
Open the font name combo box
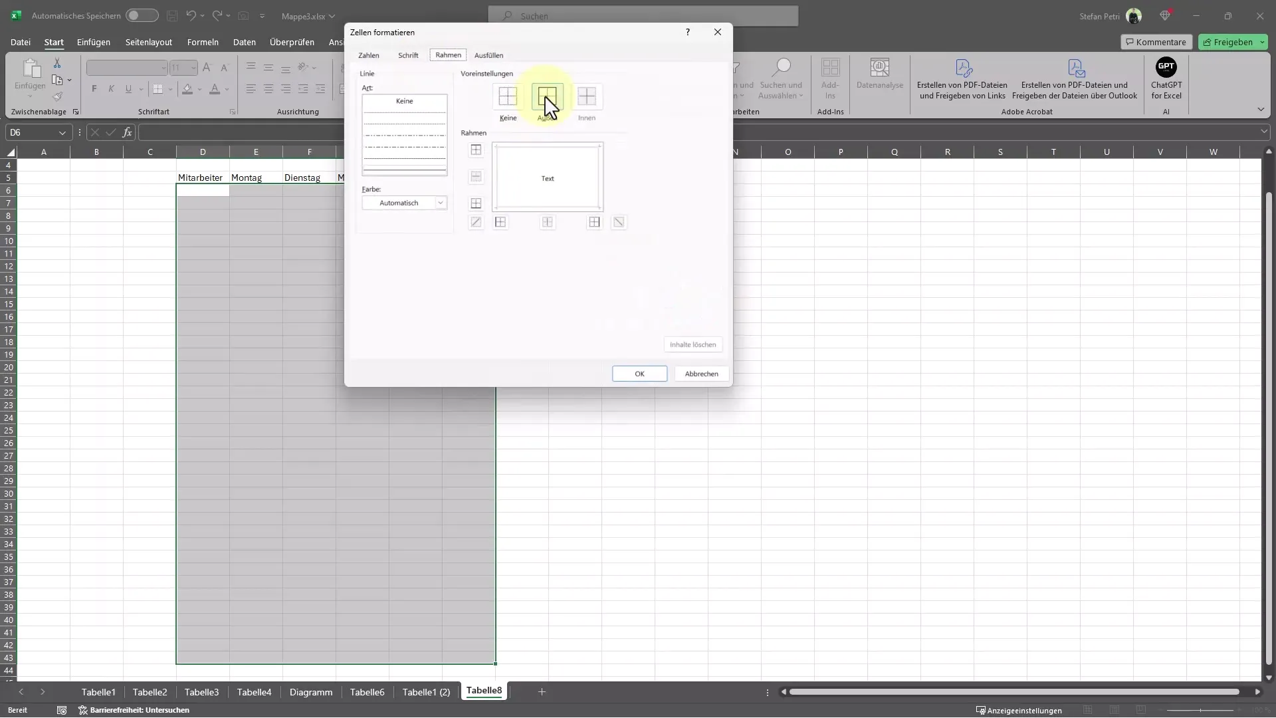(x=127, y=68)
